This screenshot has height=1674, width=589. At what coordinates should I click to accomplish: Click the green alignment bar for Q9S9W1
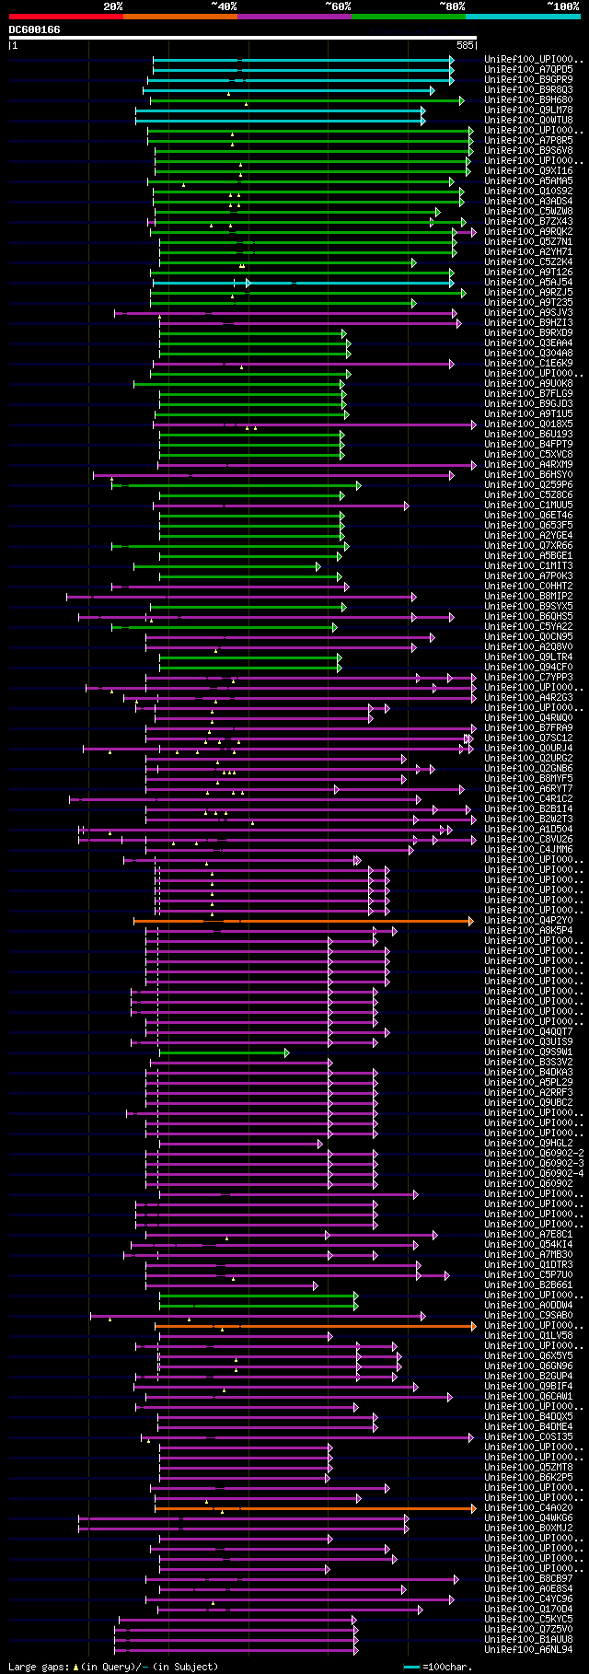tap(225, 1052)
